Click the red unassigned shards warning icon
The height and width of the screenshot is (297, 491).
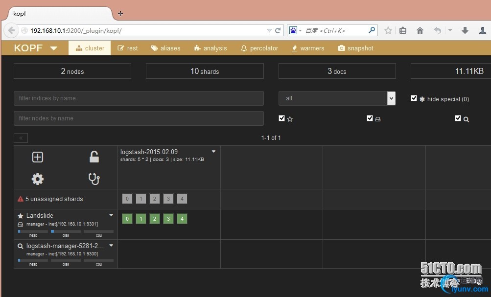[x=21, y=199]
